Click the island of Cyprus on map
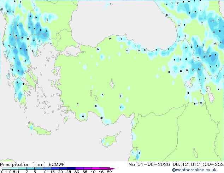 click(109, 140)
